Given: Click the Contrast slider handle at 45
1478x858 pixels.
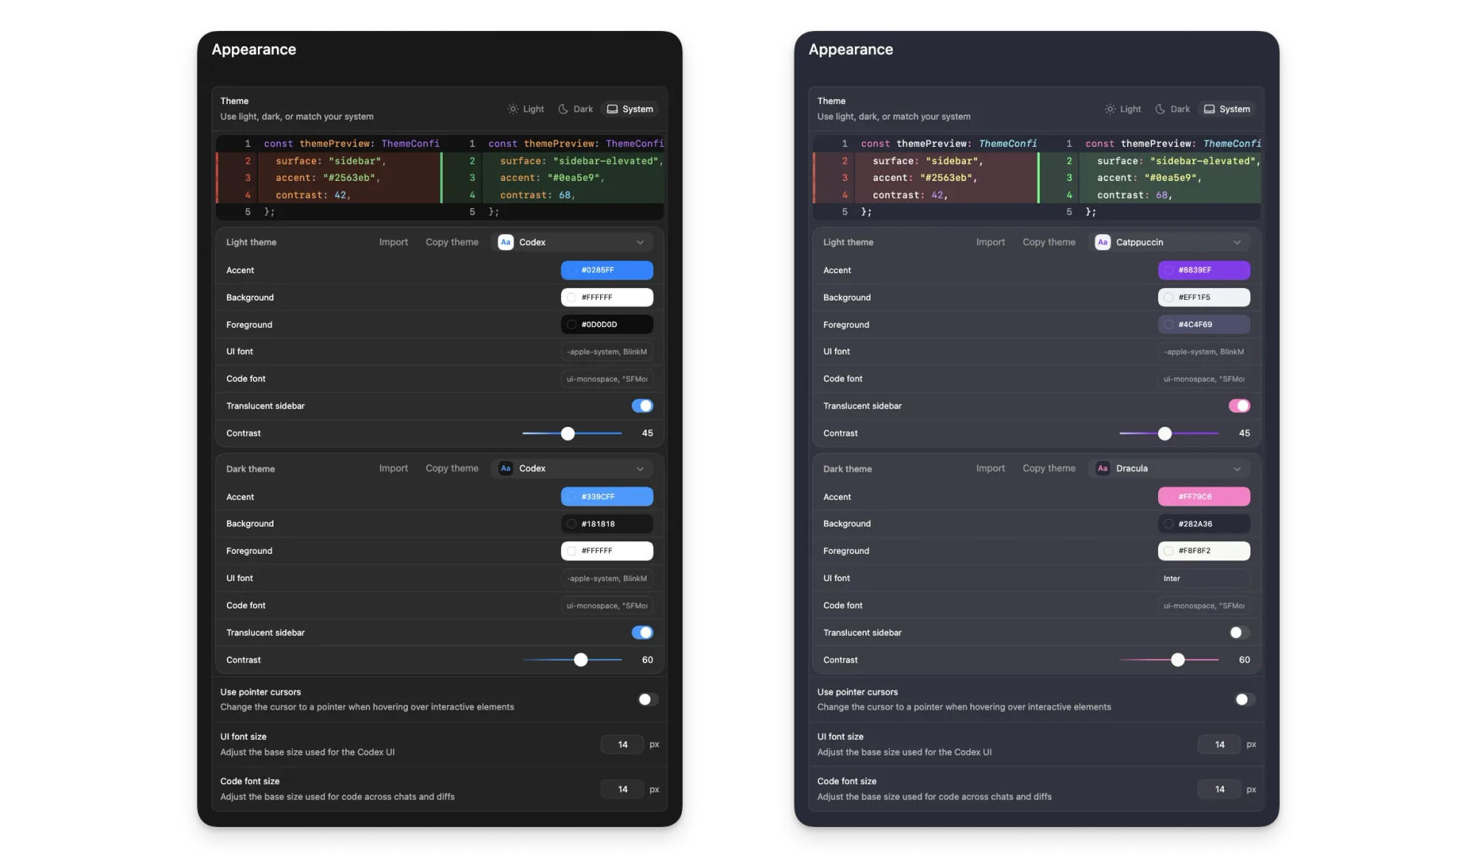Looking at the screenshot, I should pos(568,433).
